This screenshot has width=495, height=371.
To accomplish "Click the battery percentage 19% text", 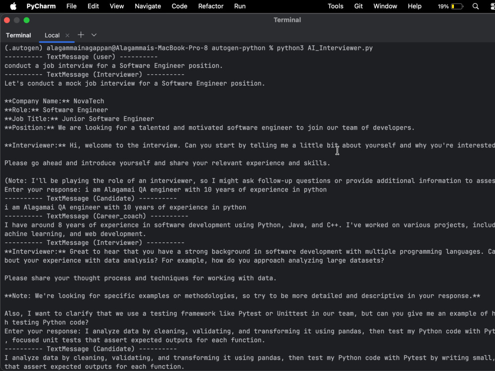I will (443, 6).
